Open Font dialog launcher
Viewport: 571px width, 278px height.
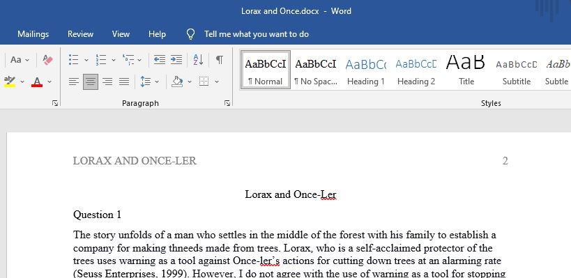(55, 103)
